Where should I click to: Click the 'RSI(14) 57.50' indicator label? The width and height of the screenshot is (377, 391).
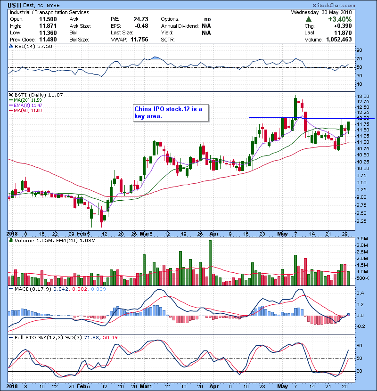[x=33, y=46]
